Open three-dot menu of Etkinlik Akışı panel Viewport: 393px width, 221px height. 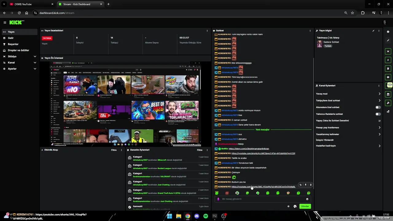(121, 150)
